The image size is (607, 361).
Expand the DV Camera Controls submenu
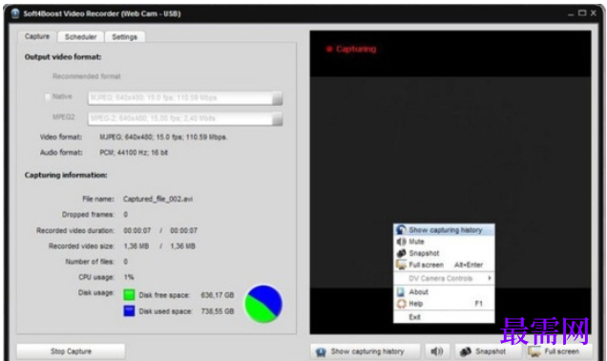(x=444, y=279)
